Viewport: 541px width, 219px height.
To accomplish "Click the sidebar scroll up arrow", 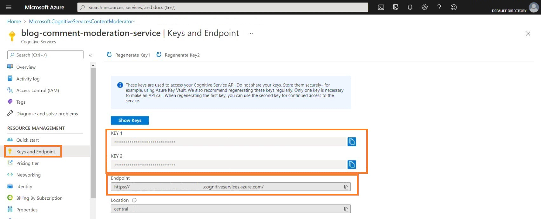I will click(x=93, y=65).
